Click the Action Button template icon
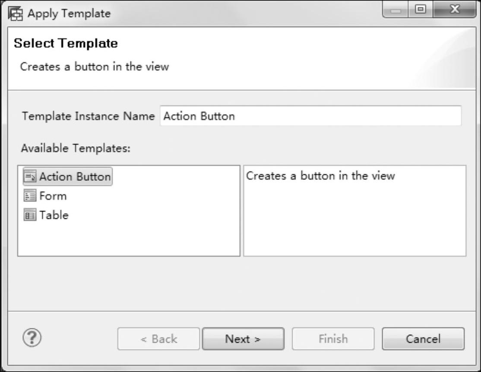Image resolution: width=481 pixels, height=372 pixels. point(30,177)
